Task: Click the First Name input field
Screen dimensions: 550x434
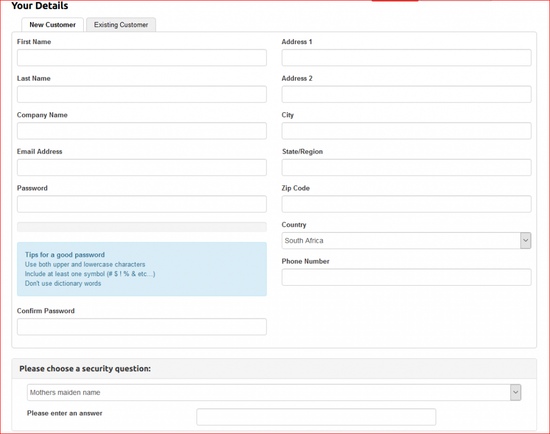Action: click(x=142, y=58)
